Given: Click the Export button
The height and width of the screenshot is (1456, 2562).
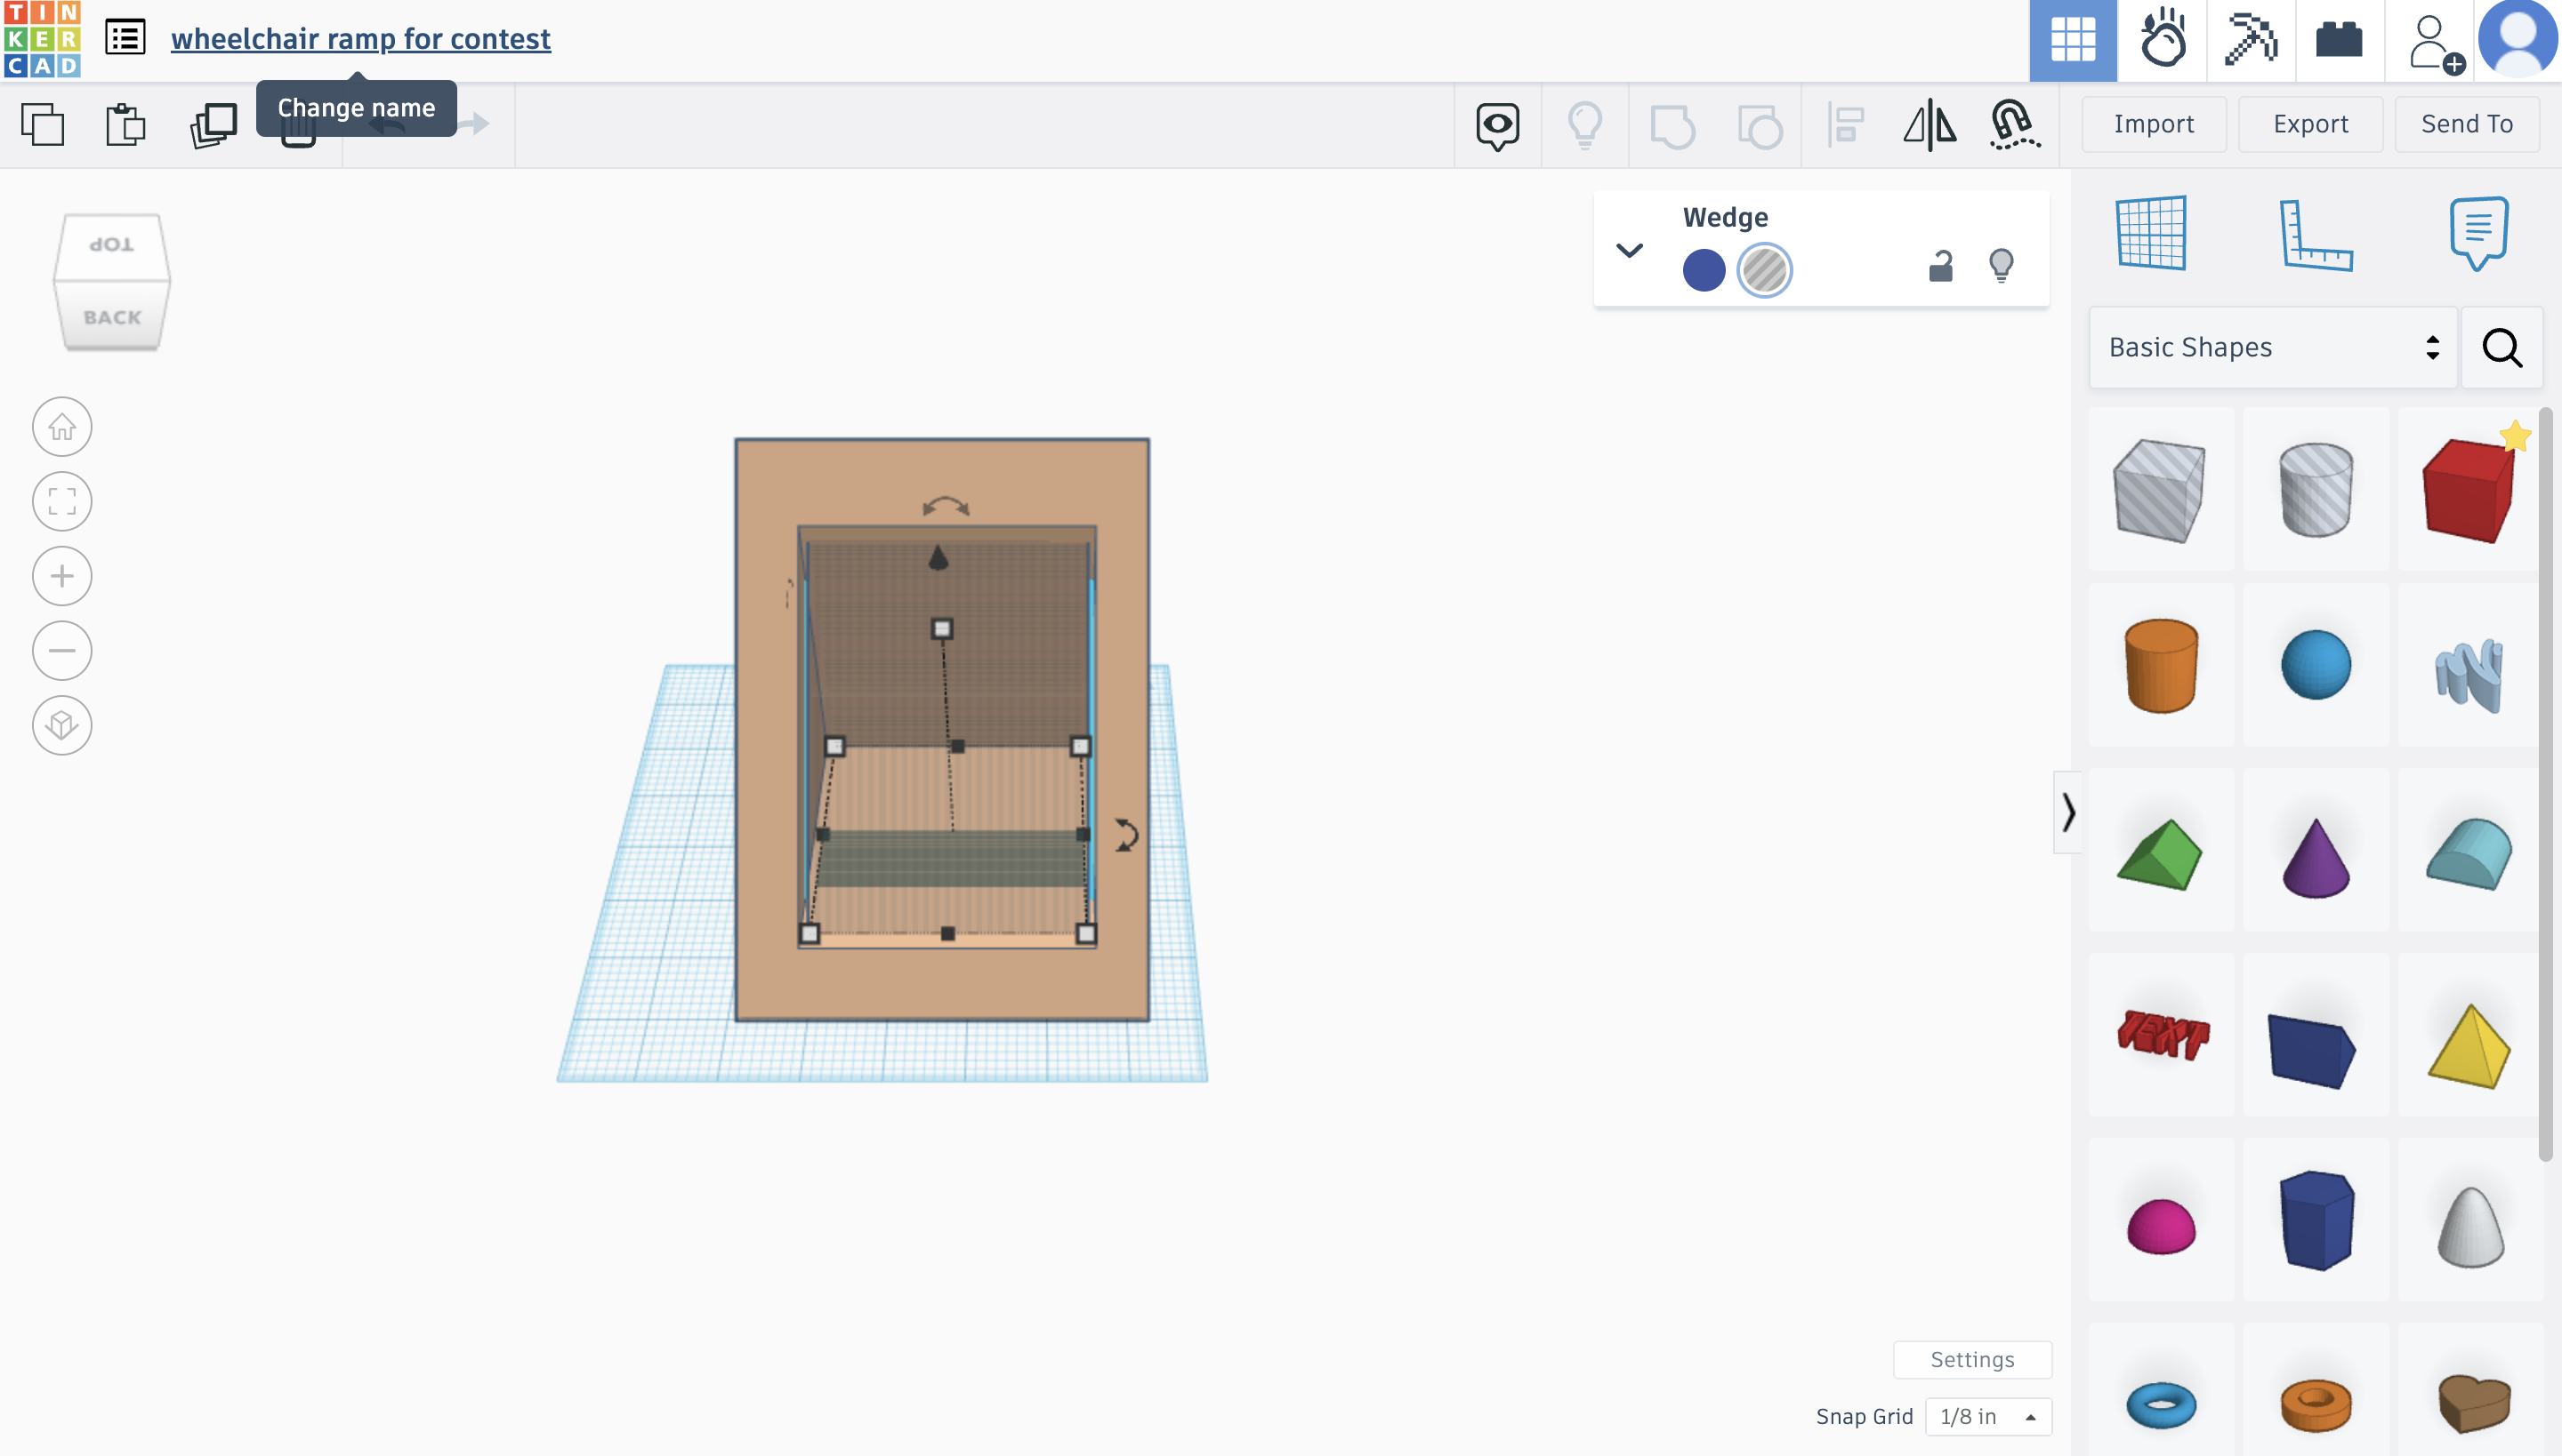Looking at the screenshot, I should point(2310,123).
